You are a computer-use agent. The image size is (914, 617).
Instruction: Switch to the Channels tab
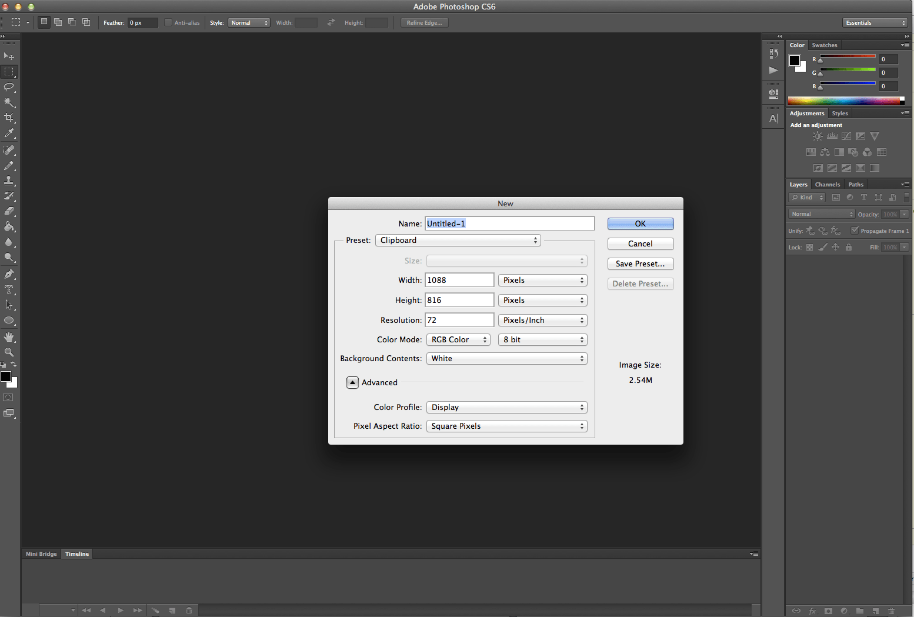point(827,185)
